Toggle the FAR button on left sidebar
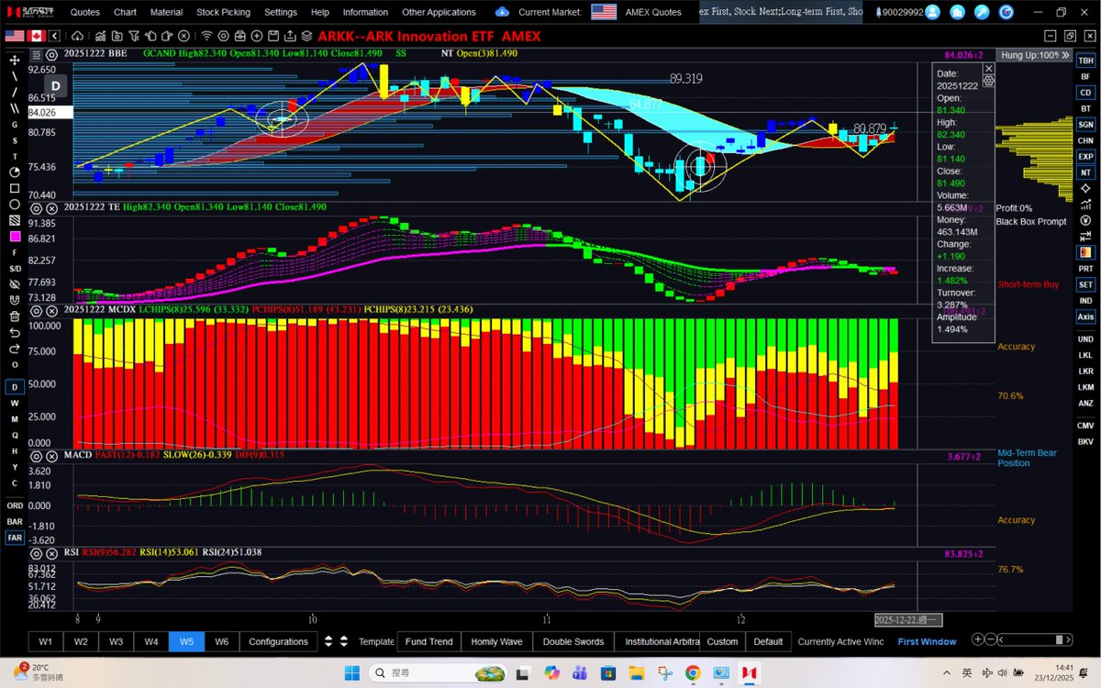Viewport: 1101px width, 688px height. pyautogui.click(x=15, y=538)
